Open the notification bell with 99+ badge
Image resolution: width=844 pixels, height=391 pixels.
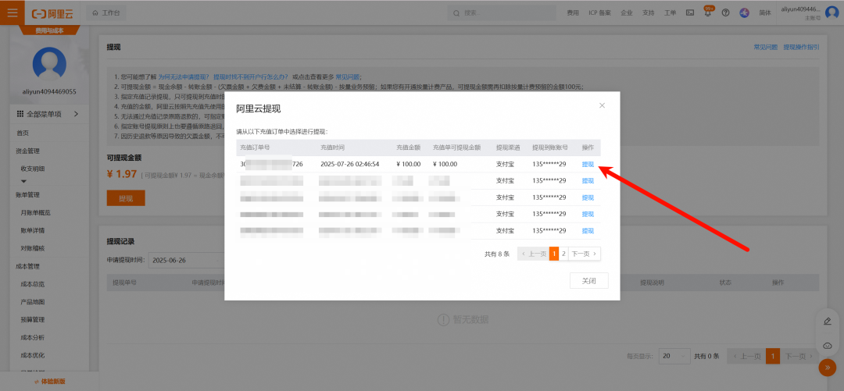pyautogui.click(x=708, y=12)
